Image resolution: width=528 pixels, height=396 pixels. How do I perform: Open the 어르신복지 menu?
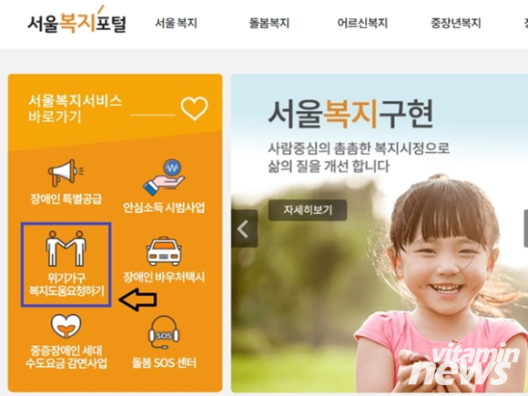coord(362,23)
